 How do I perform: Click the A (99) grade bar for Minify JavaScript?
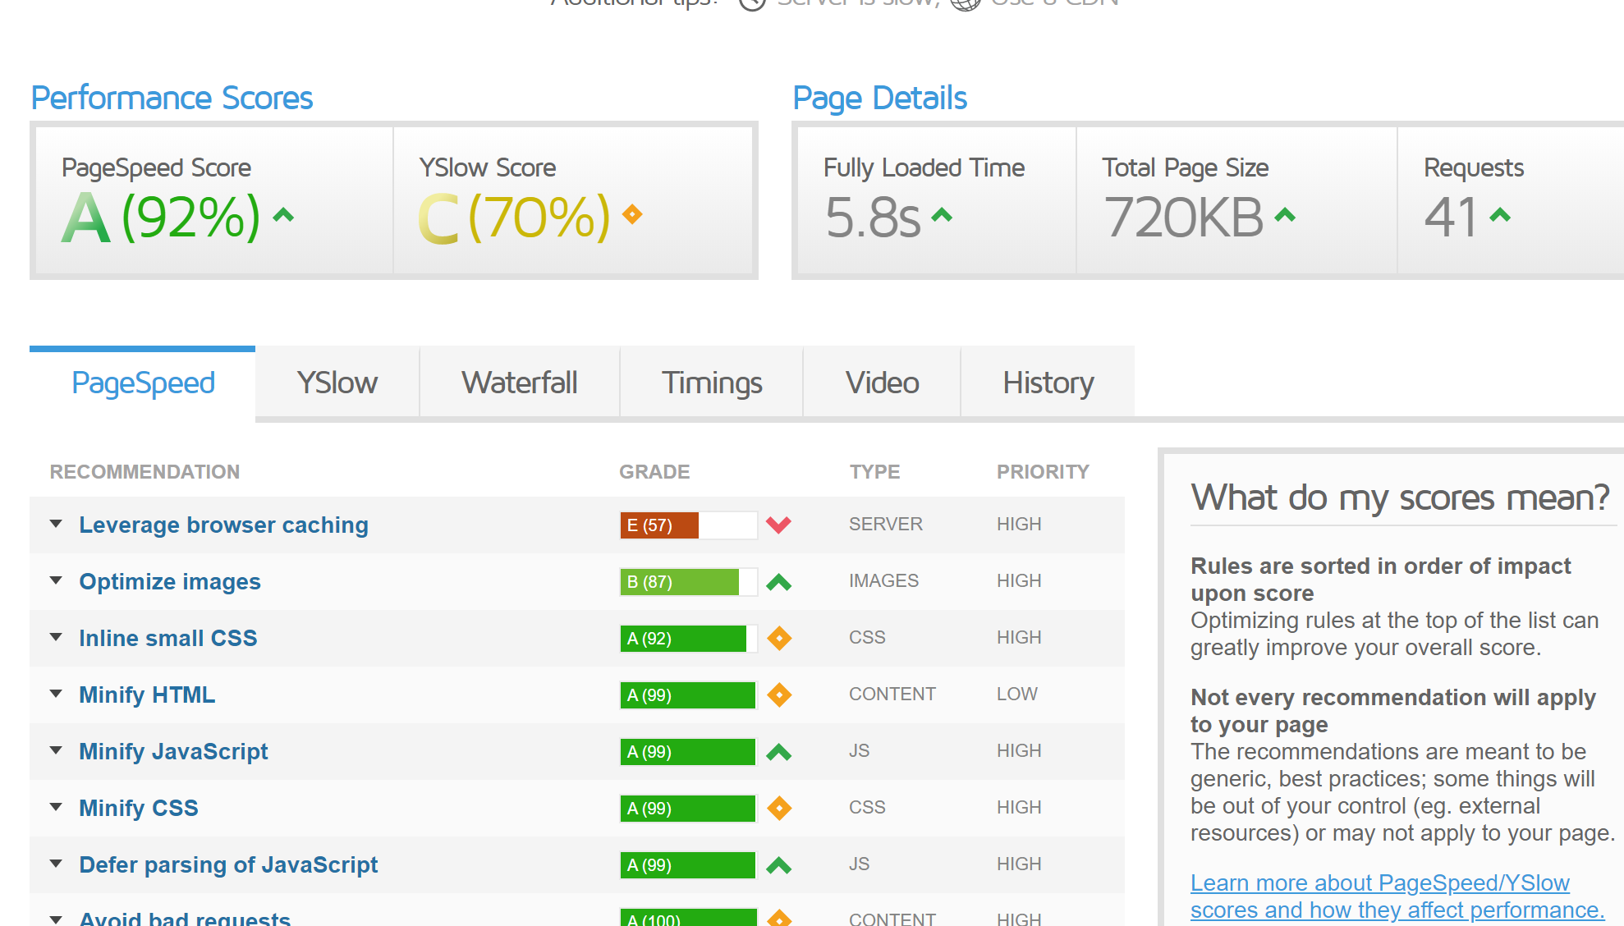688,752
